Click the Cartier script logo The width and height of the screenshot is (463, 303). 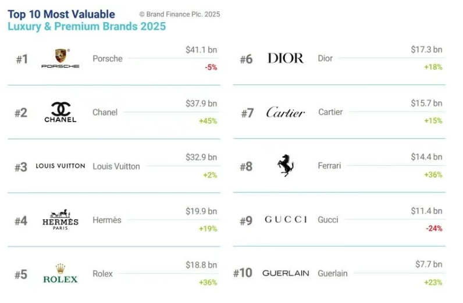pos(285,112)
